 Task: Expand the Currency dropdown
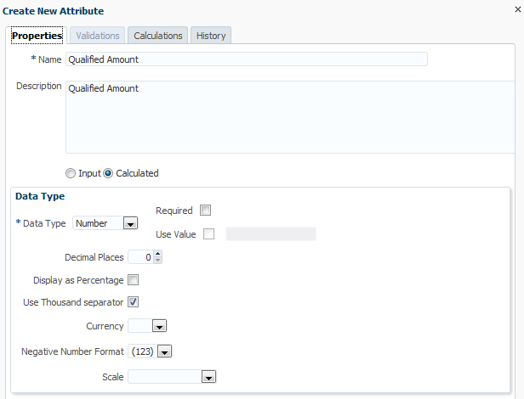159,326
